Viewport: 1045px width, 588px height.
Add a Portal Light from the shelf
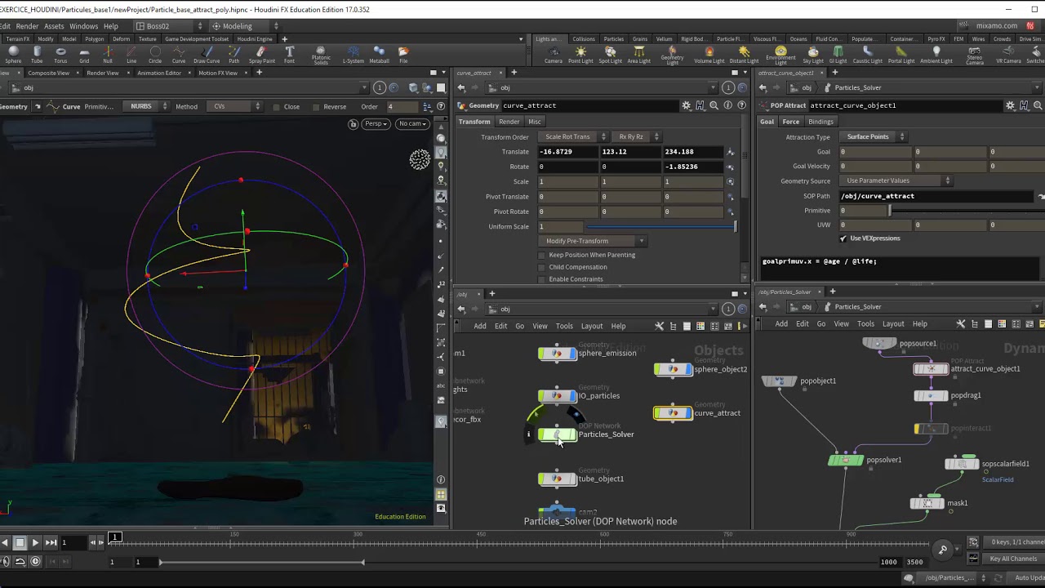click(901, 55)
